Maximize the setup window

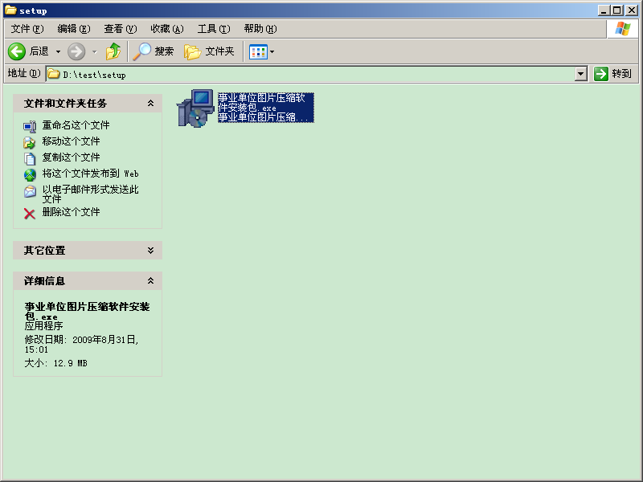(616, 10)
